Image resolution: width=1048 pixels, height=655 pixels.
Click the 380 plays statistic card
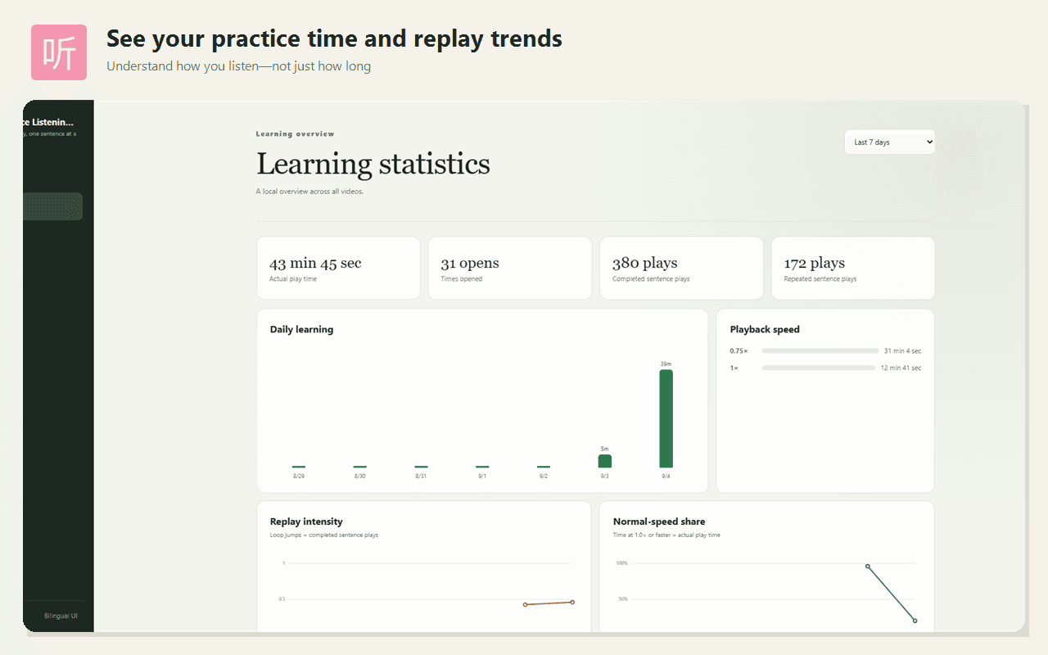[681, 269]
